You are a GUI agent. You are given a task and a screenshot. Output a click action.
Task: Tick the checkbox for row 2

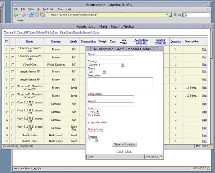tap(13, 57)
